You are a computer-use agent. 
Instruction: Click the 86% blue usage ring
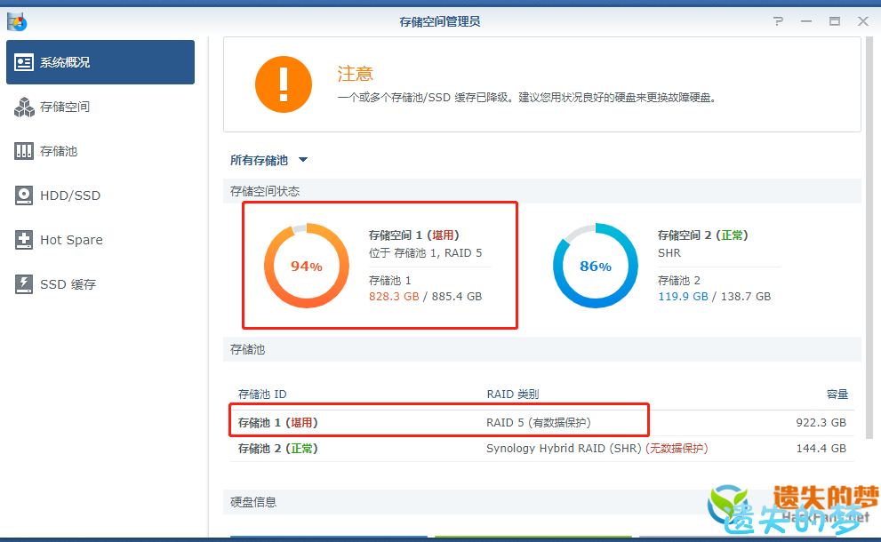tap(596, 266)
